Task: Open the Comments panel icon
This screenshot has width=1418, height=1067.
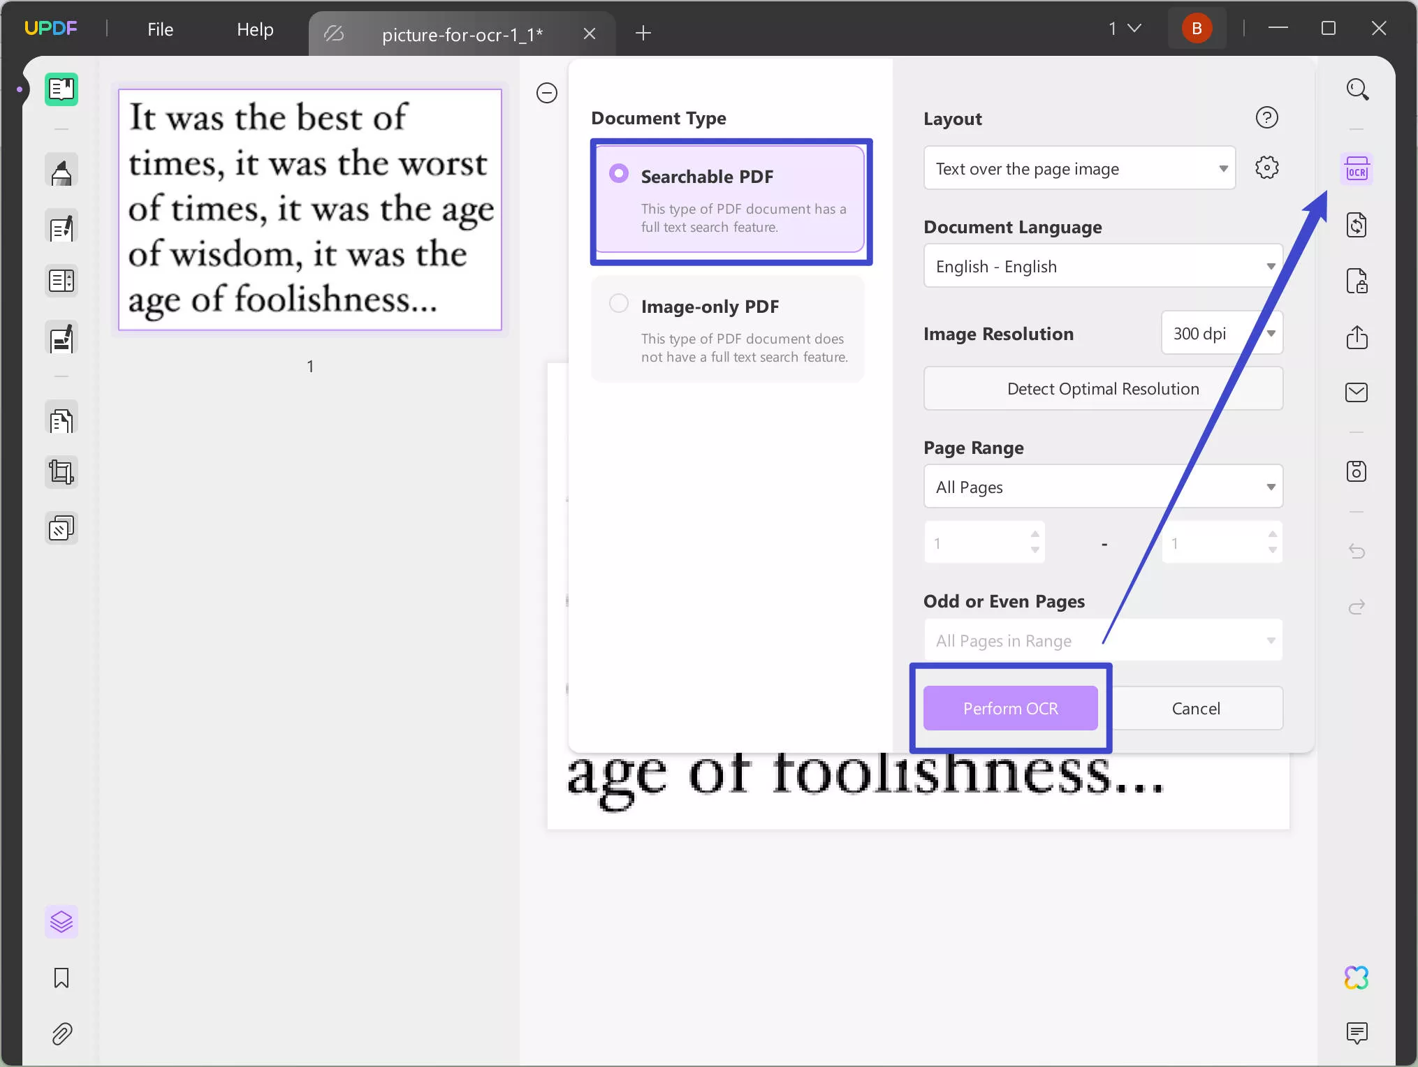Action: [1357, 1033]
